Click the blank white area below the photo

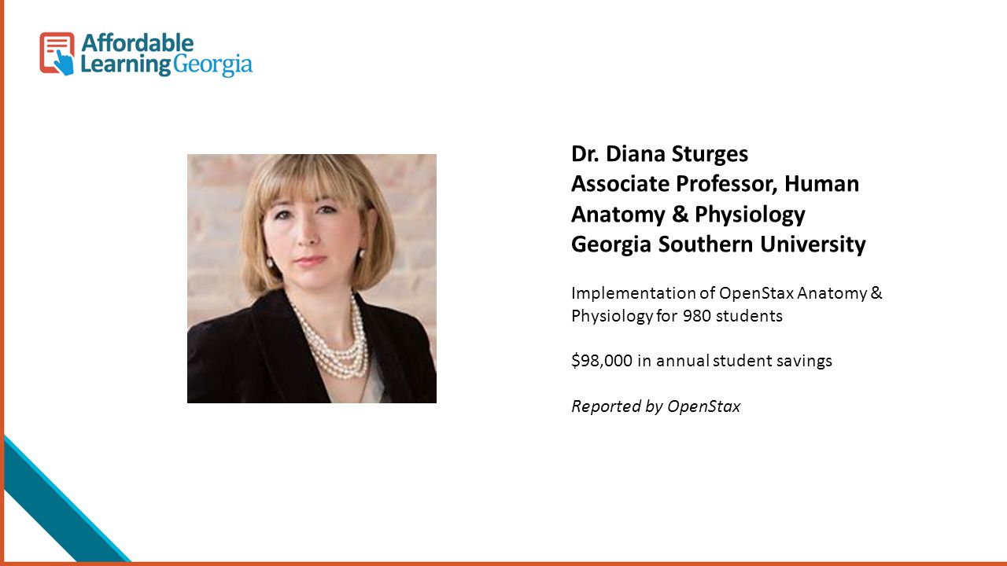point(312,480)
